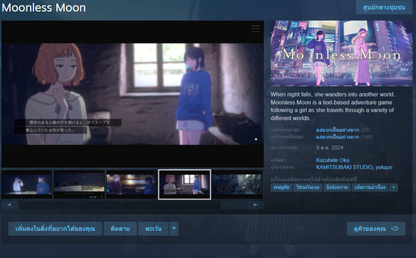416x258 pixels.
Task: Click the plus button to add tags
Action: click(x=393, y=187)
